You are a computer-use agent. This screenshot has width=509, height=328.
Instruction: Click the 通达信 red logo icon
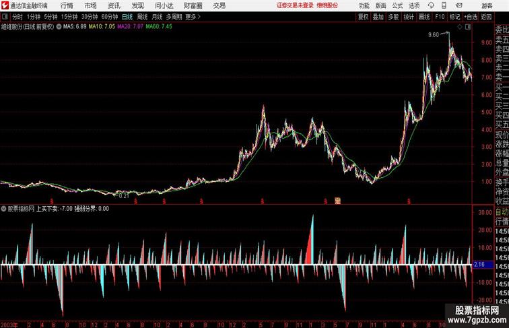5,5
